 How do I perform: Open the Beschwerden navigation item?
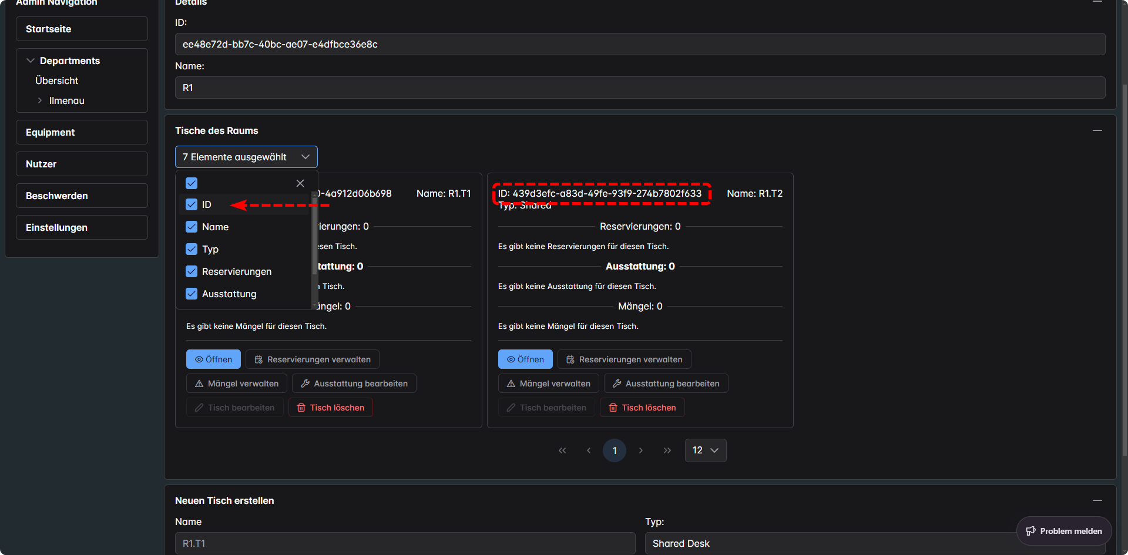[82, 196]
